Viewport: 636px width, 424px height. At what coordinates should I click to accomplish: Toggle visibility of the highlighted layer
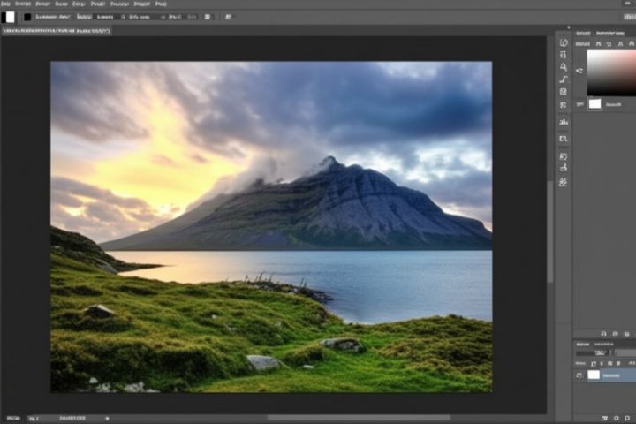pos(579,375)
